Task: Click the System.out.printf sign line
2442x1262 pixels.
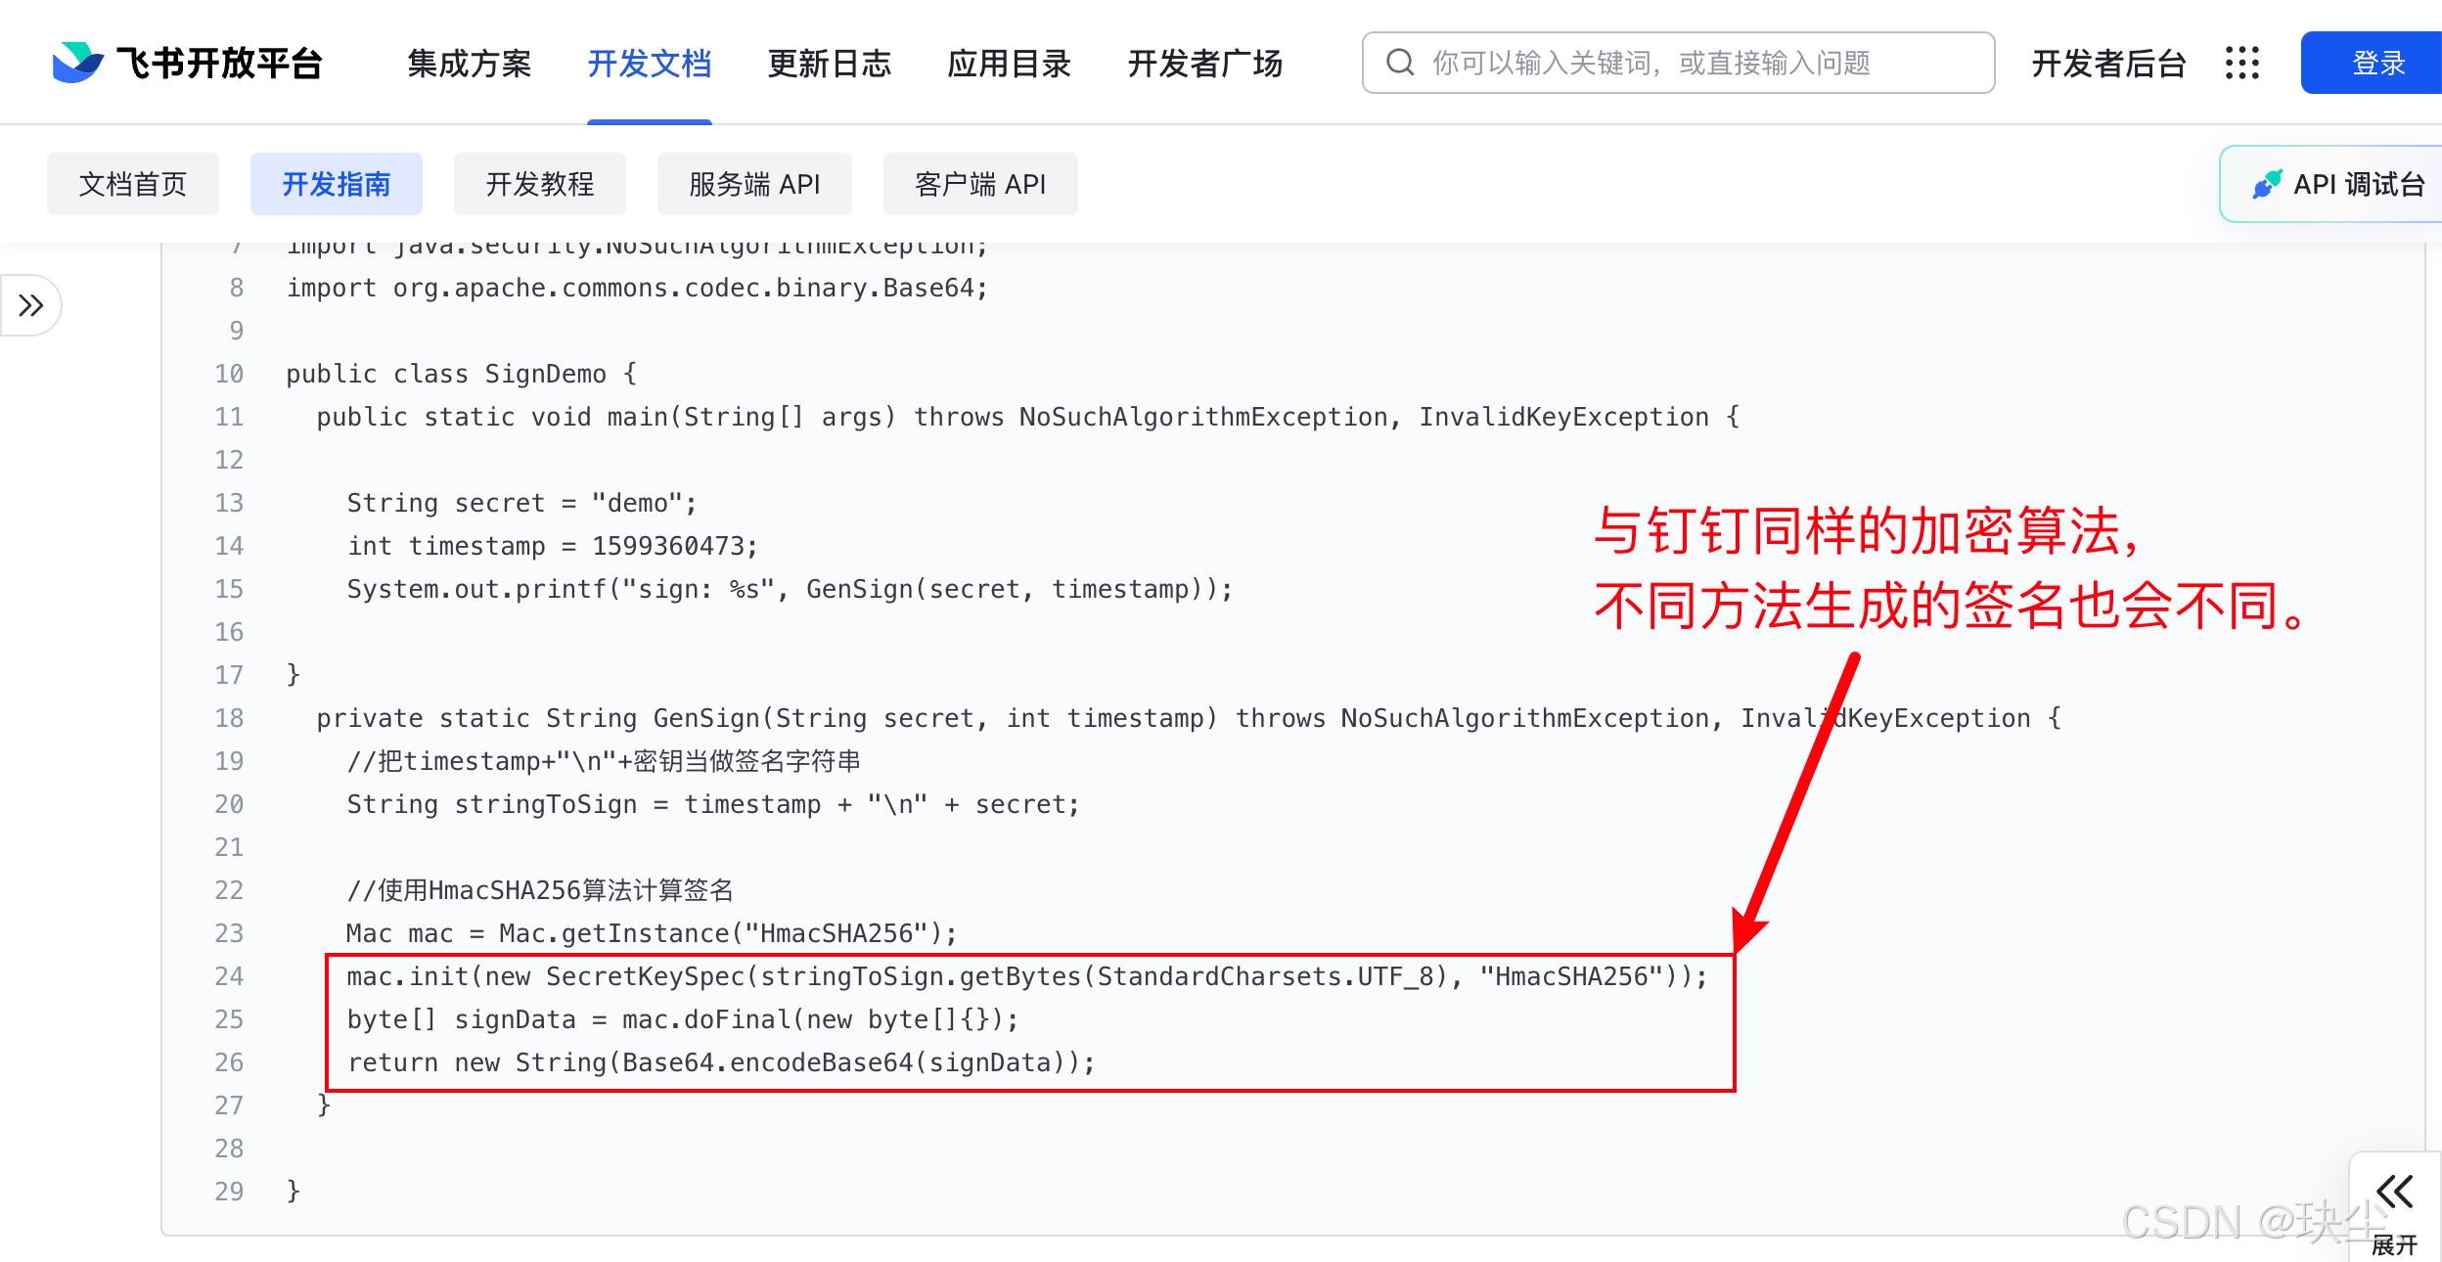Action: (x=790, y=589)
